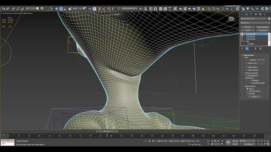Click the Unlink Selection tool
The height and width of the screenshot is (152, 271).
[x=18, y=8]
